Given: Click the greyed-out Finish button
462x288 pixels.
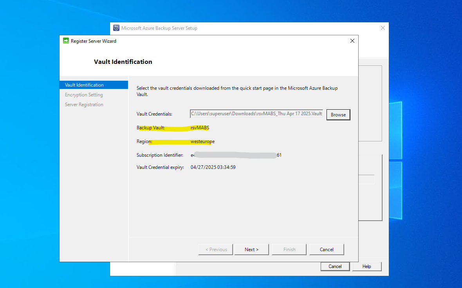Looking at the screenshot, I should (289, 249).
